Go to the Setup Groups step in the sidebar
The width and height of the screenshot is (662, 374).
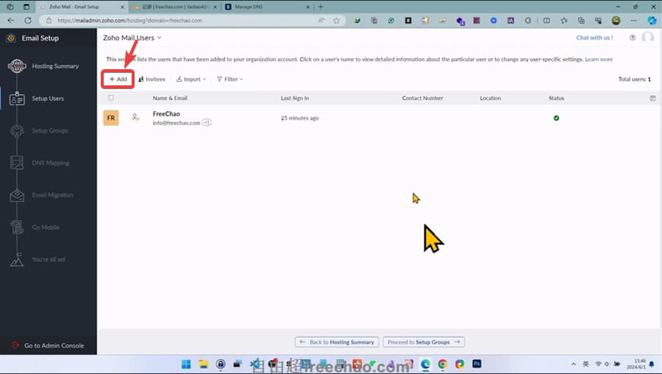[x=50, y=130]
